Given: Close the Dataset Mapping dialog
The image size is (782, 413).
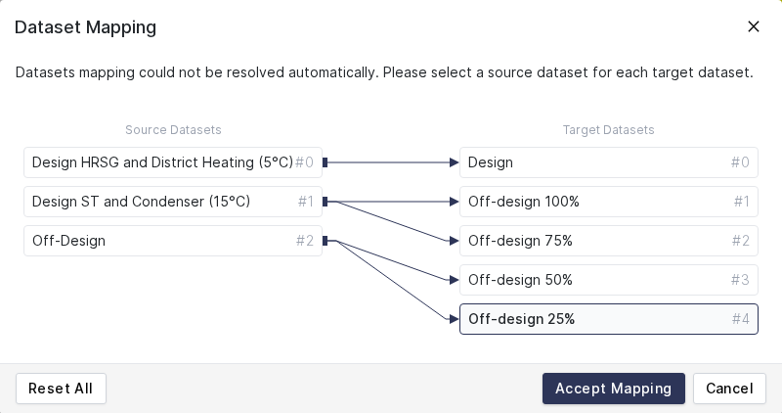Looking at the screenshot, I should click(754, 26).
